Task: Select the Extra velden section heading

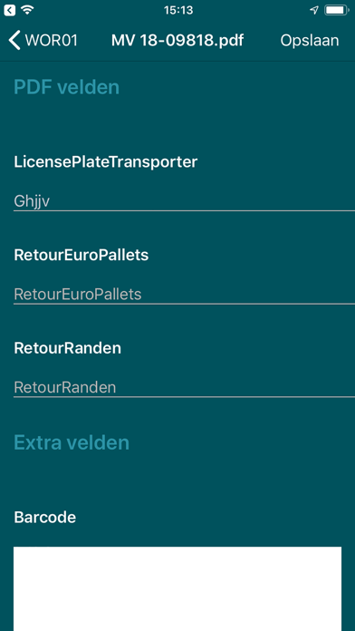Action: click(72, 442)
